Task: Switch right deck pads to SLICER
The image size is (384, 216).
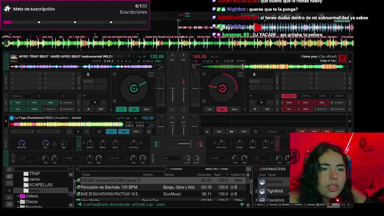Action: click(322, 96)
